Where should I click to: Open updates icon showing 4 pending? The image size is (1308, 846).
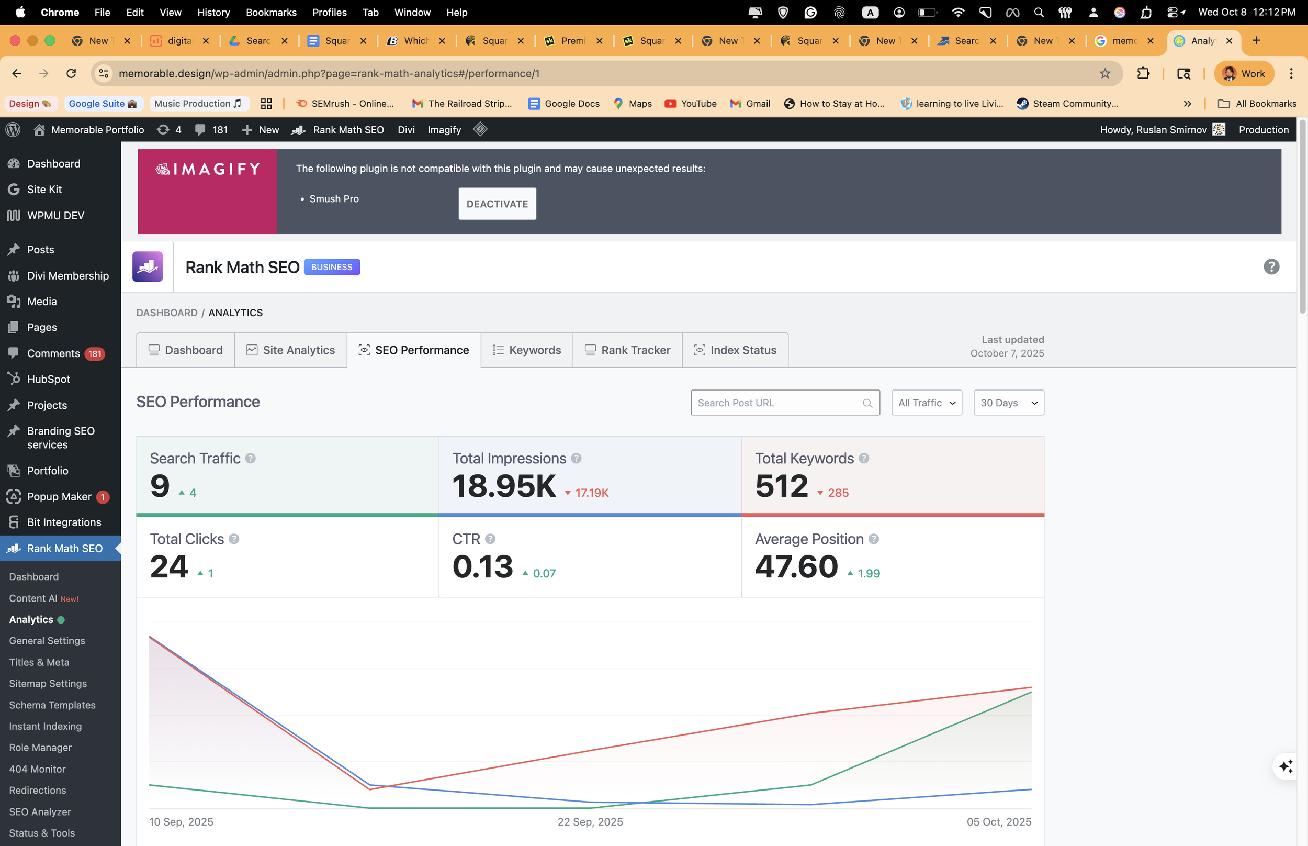(x=168, y=130)
